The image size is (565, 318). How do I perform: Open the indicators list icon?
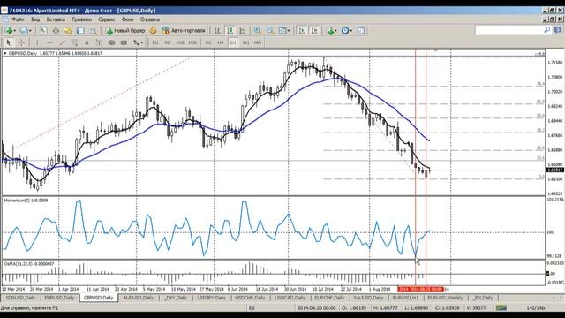330,31
